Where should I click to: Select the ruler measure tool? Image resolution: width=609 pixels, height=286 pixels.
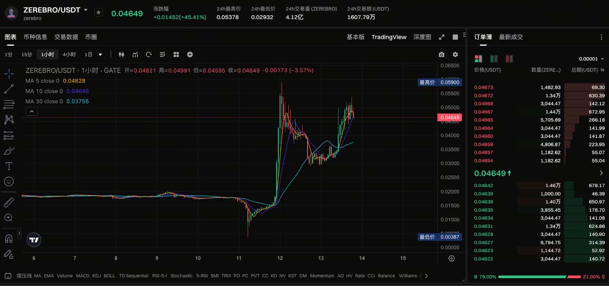9,202
